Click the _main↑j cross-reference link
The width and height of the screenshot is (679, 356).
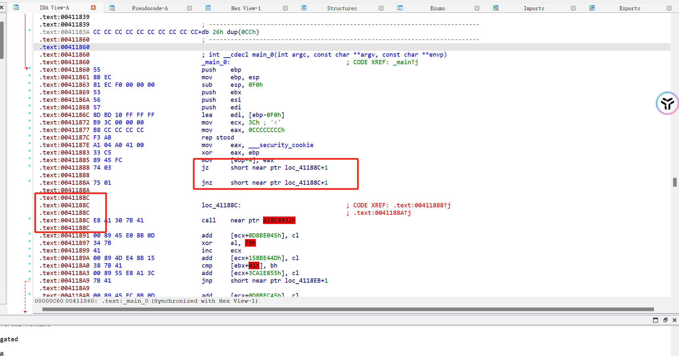click(x=405, y=62)
